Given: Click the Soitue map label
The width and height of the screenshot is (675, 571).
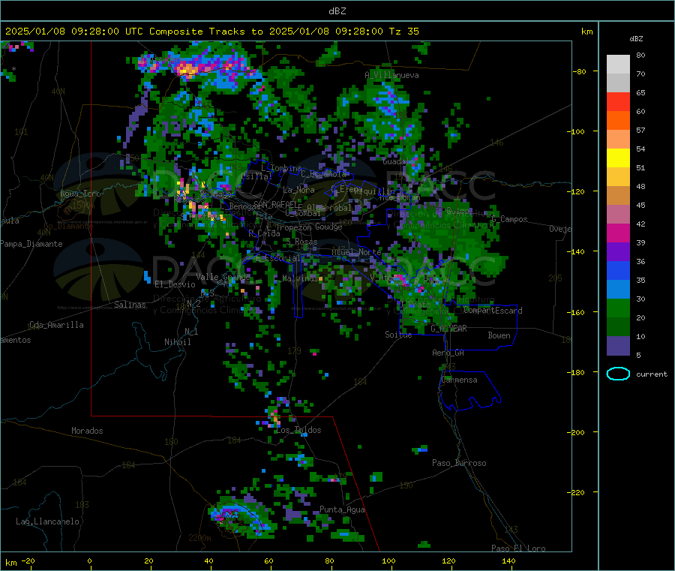Looking at the screenshot, I should click(x=398, y=335).
